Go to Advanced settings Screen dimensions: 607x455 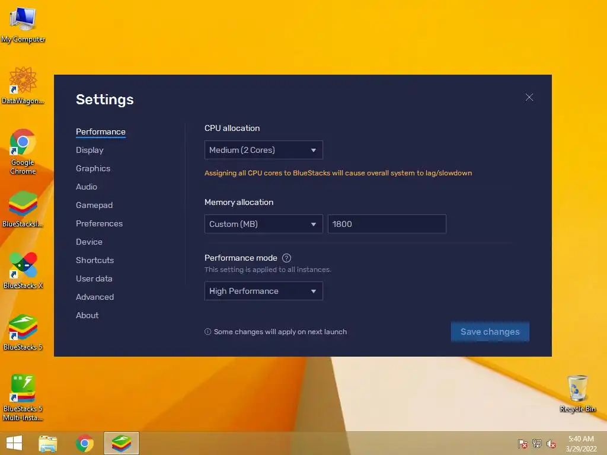coord(95,297)
